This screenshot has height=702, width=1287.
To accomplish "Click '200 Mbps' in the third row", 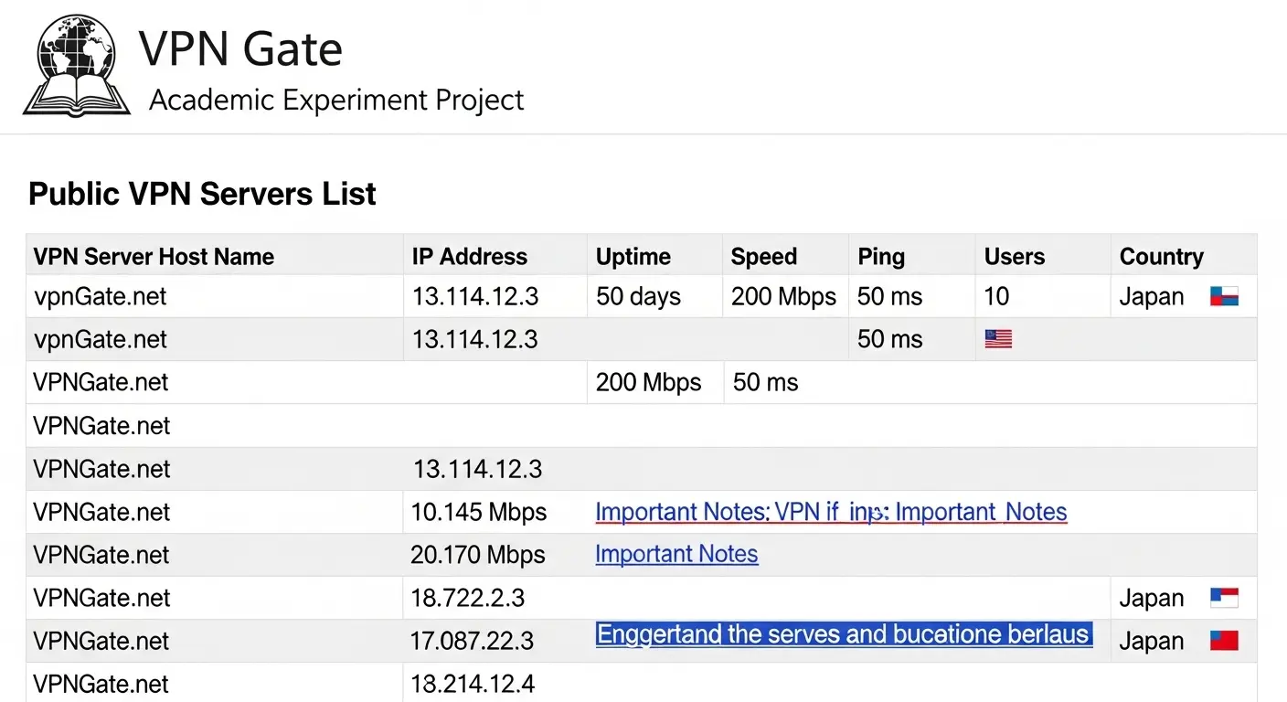I will click(x=649, y=382).
